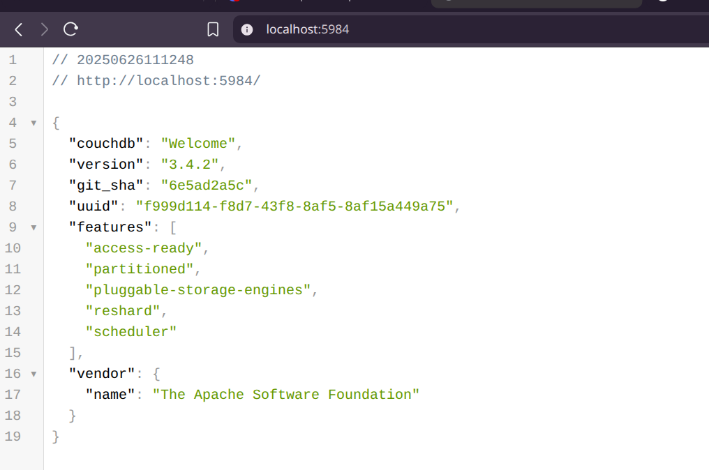
Task: Focus the address bar showing localhost:5984
Action: click(470, 29)
